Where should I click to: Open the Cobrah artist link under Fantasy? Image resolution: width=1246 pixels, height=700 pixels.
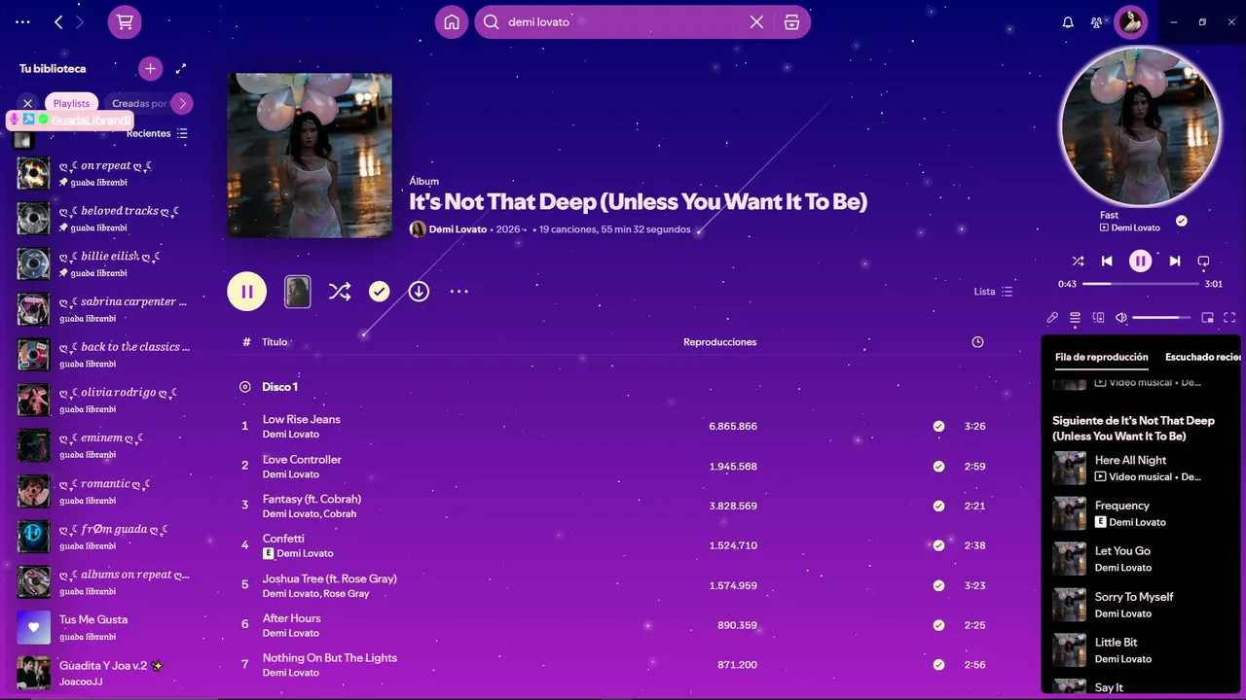click(x=341, y=514)
